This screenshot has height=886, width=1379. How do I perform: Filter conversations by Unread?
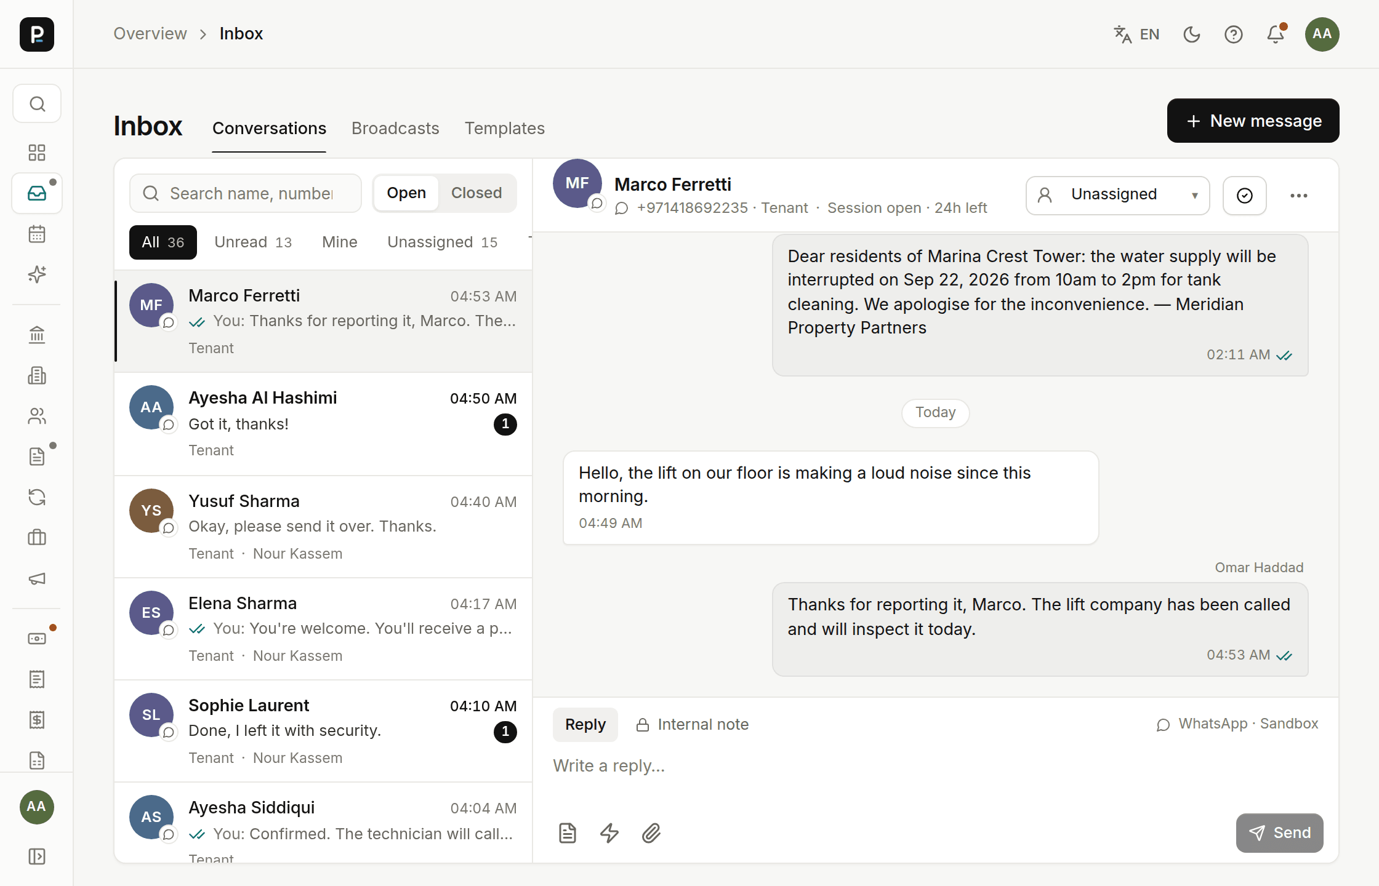[253, 242]
